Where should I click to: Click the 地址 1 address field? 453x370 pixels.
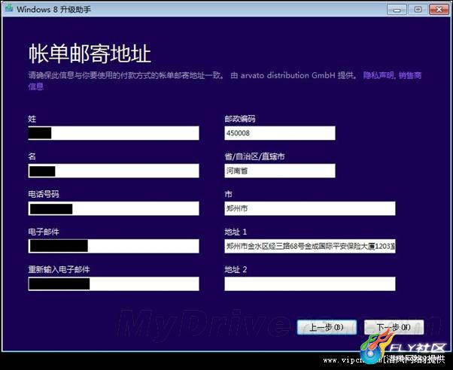(310, 246)
